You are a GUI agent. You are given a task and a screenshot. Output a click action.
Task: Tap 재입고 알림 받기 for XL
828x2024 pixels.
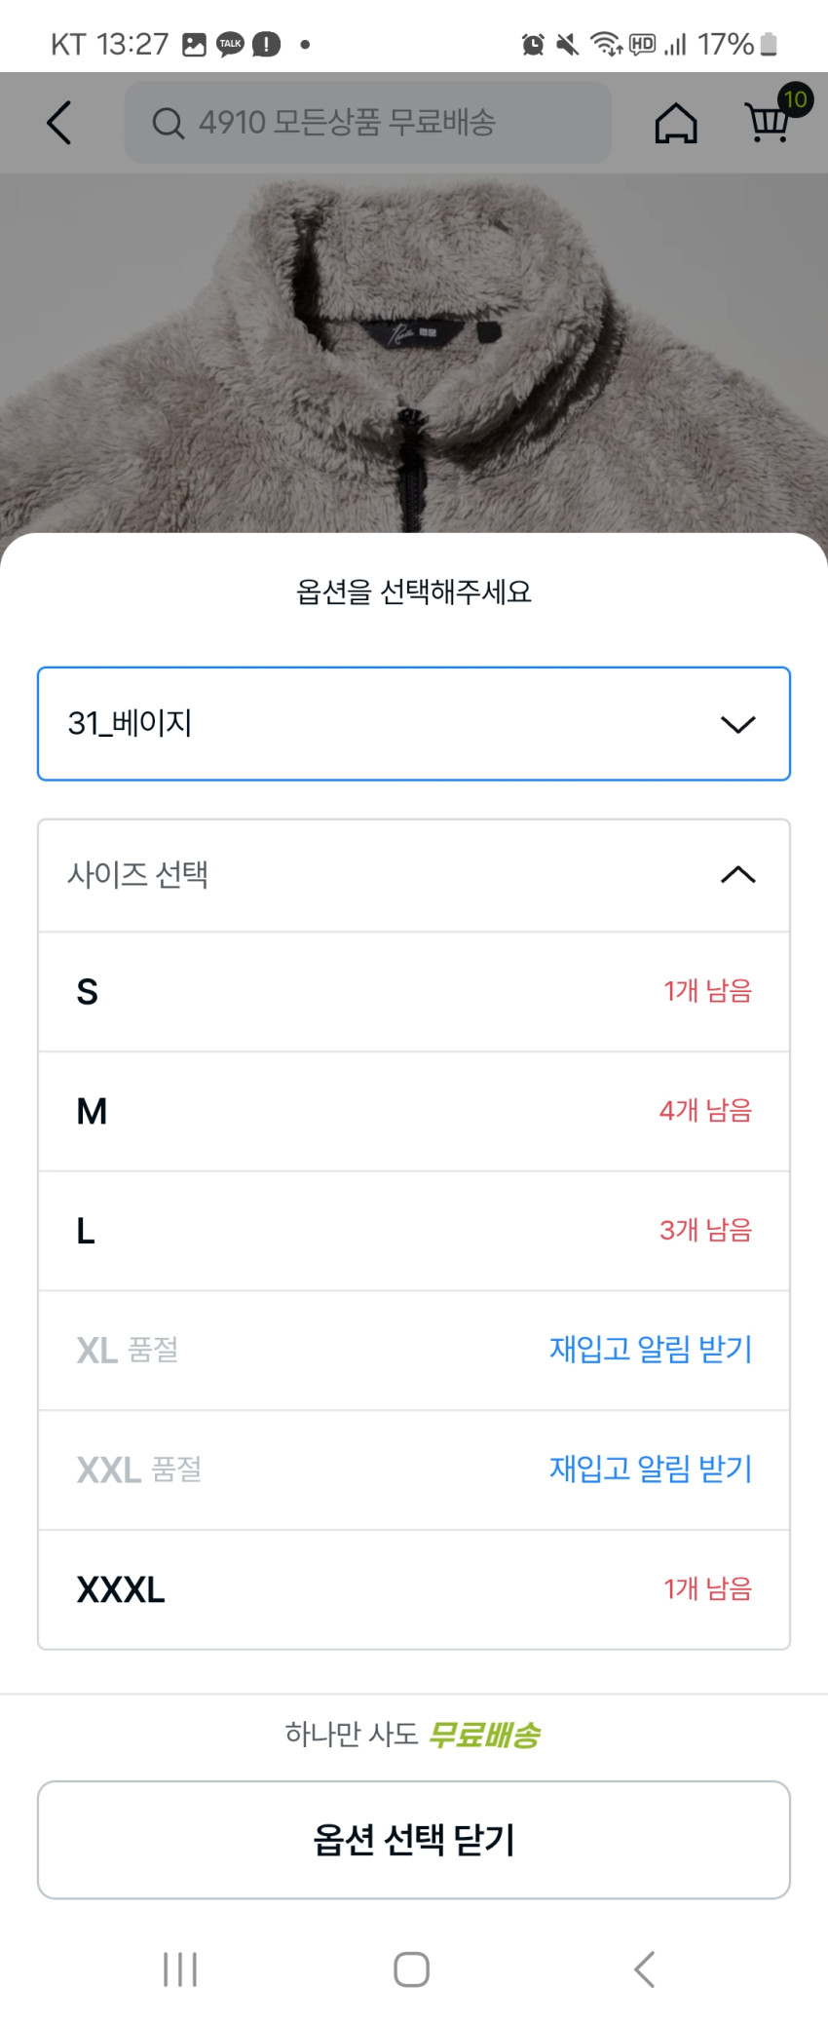pos(650,1350)
